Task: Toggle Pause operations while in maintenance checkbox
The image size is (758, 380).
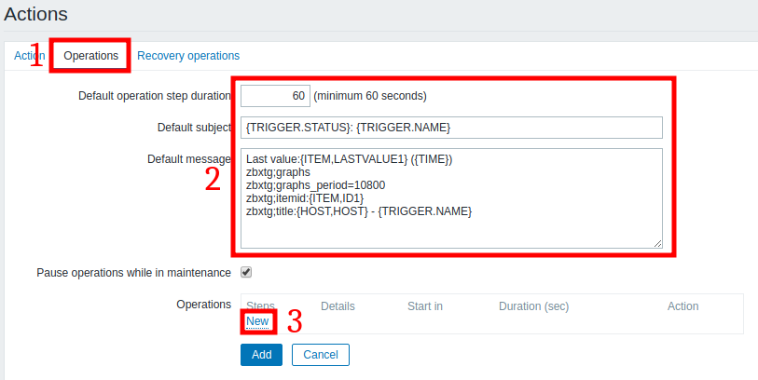Action: pos(246,273)
